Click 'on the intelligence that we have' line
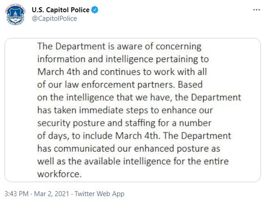The image size is (265, 202). tap(139, 97)
